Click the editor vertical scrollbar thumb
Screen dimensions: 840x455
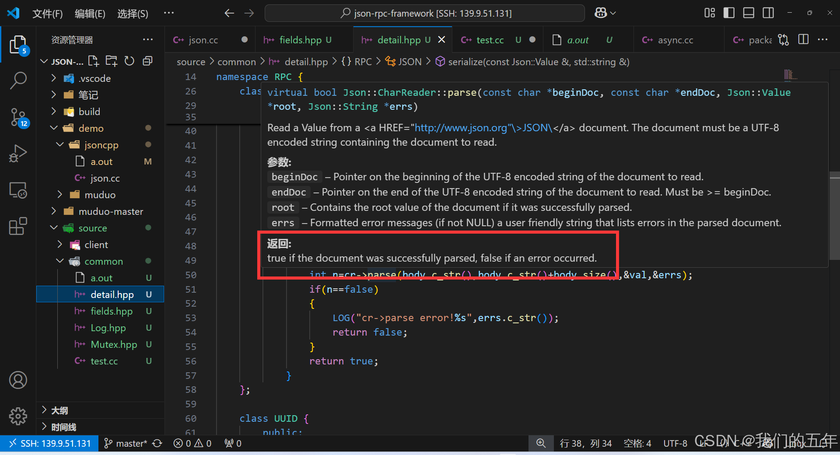(x=834, y=216)
